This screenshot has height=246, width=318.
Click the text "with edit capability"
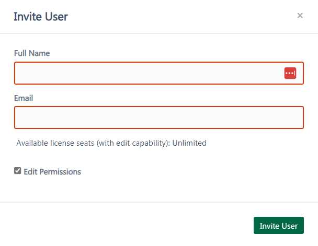coord(132,143)
